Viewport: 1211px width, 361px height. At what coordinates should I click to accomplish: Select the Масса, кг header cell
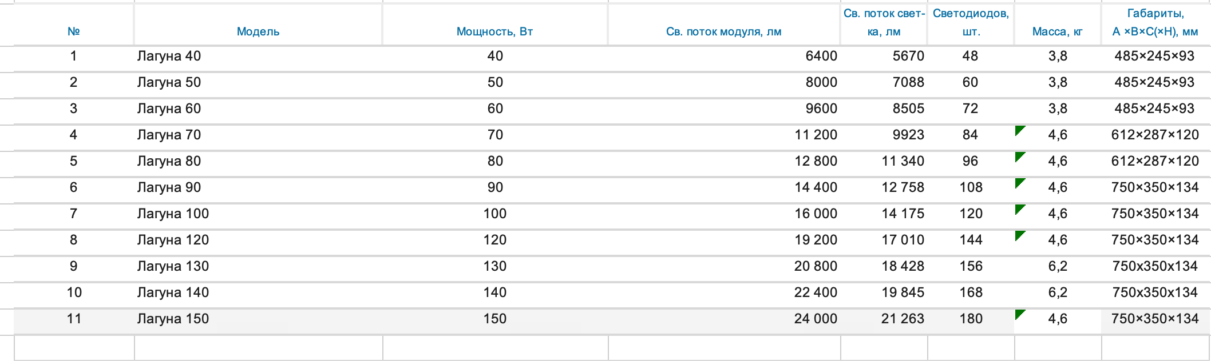(1057, 31)
